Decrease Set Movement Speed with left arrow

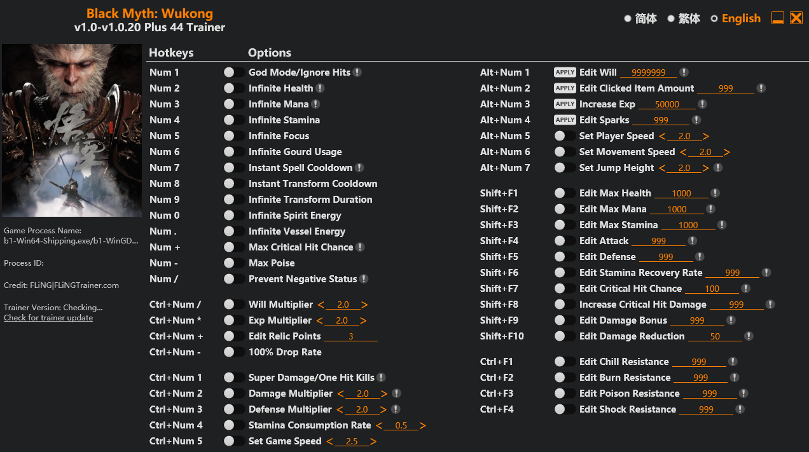coord(683,152)
